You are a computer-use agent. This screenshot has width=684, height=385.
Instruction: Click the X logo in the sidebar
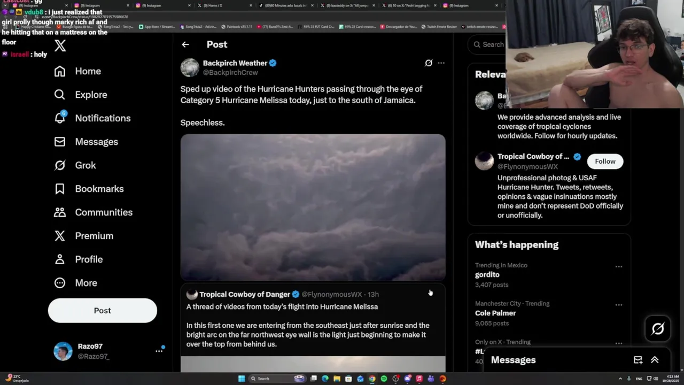60,46
